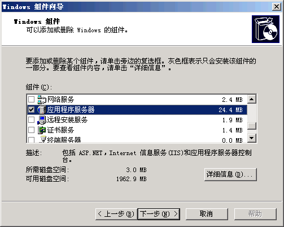
Task: Click the 终端服务器 icon
Action: (43, 139)
